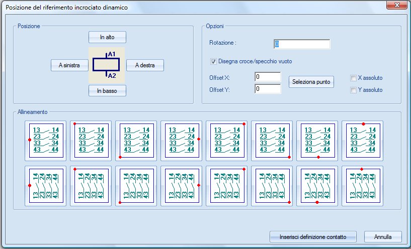Viewport: 411px width, 249px height.
Task: Select vertical alignment with top-right anchor point
Action: (227, 186)
